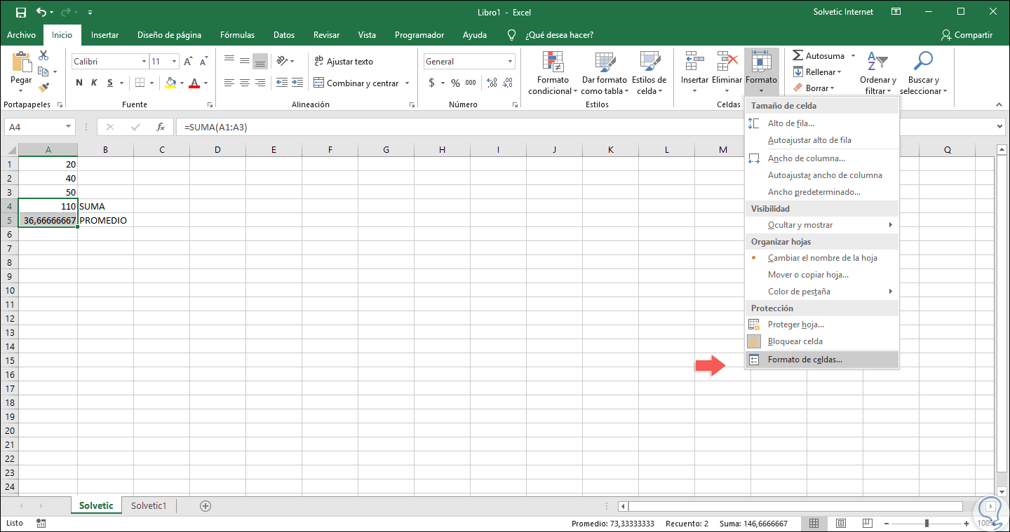
Task: Increase decimal places
Action: tap(491, 83)
